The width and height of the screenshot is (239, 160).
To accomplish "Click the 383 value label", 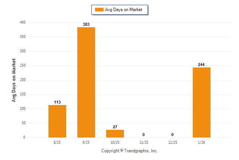I will [x=86, y=24].
